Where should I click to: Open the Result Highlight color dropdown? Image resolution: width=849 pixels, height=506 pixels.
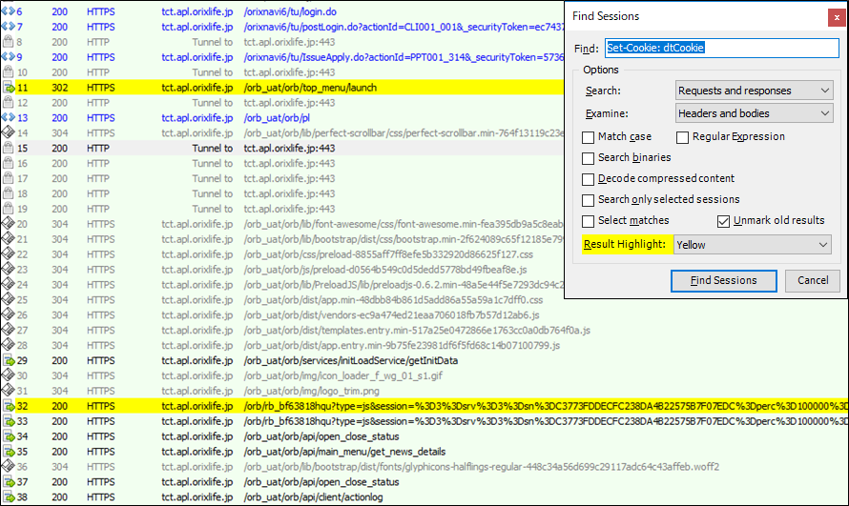tap(753, 245)
